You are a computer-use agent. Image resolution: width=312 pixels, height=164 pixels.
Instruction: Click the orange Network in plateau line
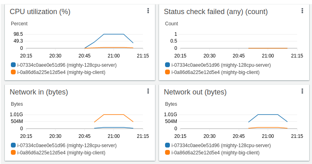[114, 115]
